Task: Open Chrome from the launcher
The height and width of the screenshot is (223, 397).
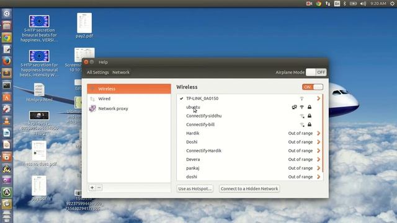Action: point(7,38)
